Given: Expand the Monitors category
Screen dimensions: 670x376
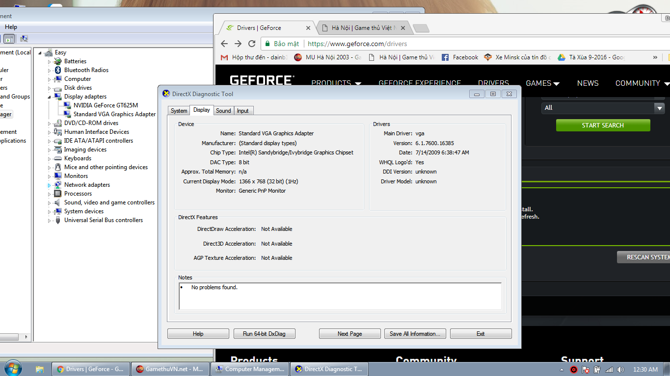Looking at the screenshot, I should click(50, 176).
